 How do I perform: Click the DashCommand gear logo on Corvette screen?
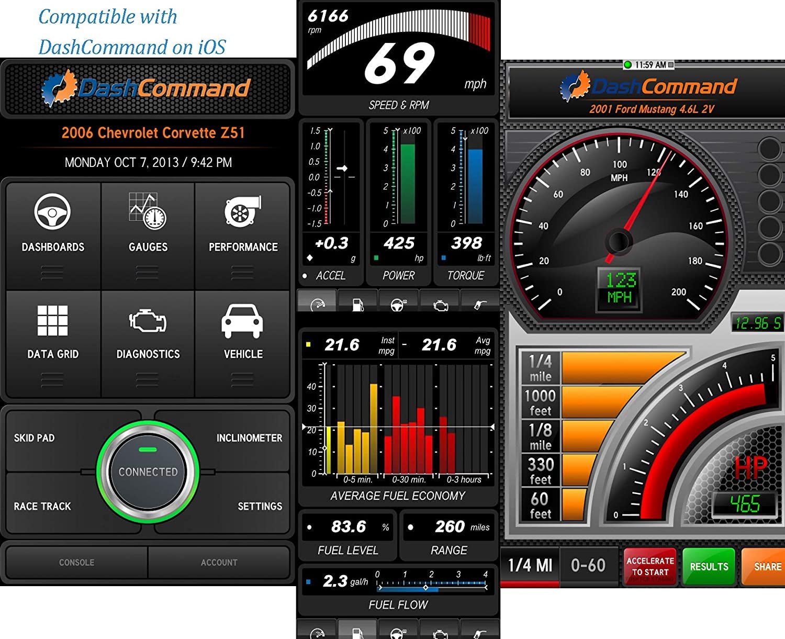59,88
